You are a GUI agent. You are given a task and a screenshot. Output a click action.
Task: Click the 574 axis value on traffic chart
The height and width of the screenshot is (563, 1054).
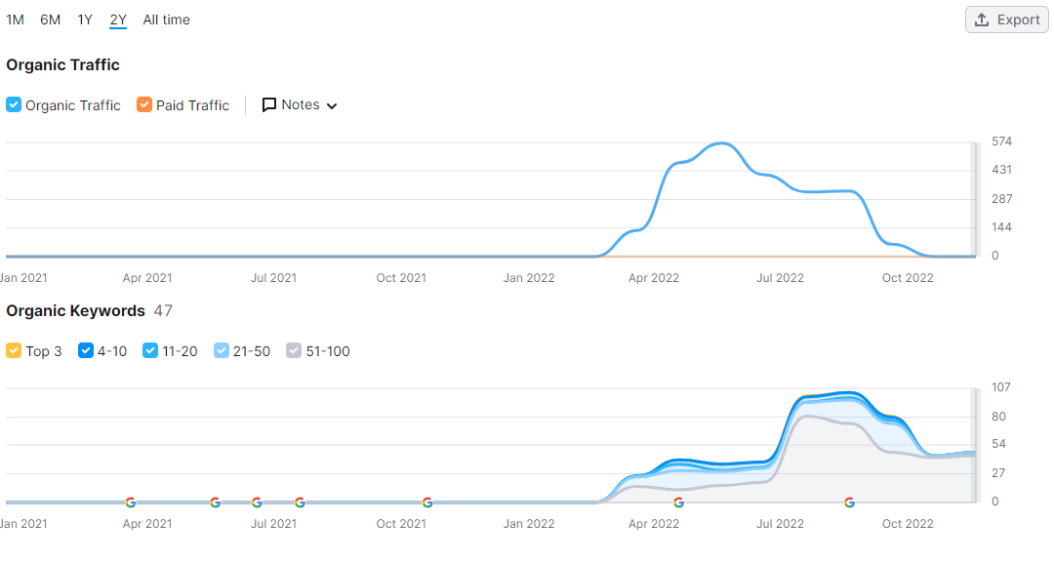click(1001, 141)
